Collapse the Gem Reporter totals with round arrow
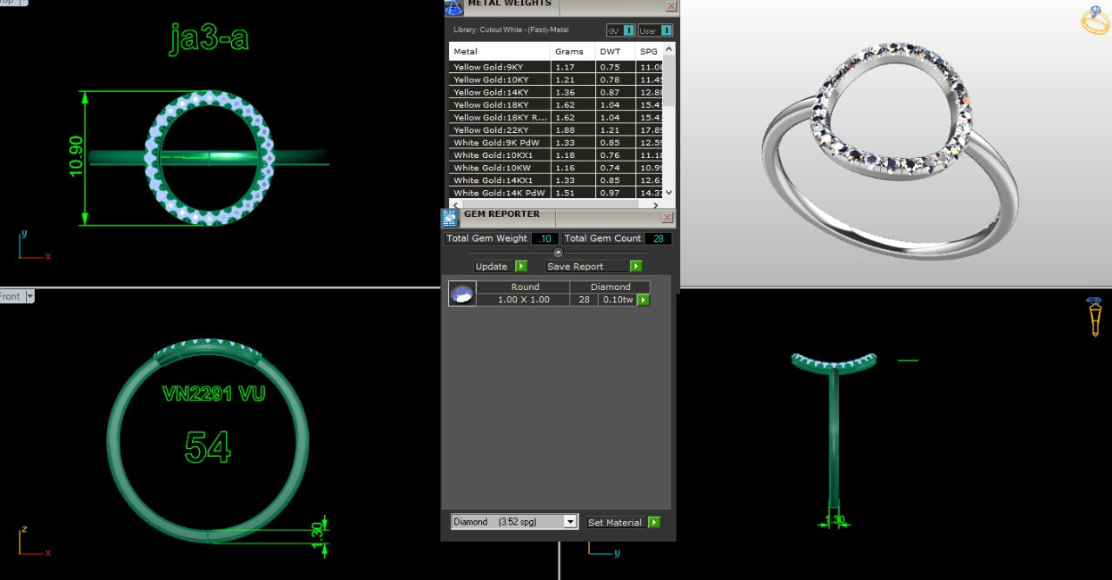The image size is (1112, 580). pos(558,253)
